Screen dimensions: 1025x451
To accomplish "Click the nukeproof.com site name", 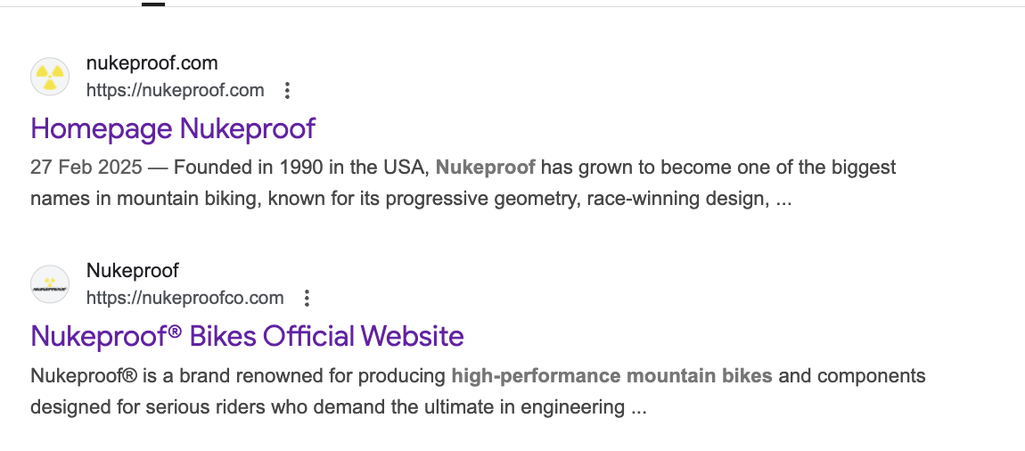I will pos(152,62).
